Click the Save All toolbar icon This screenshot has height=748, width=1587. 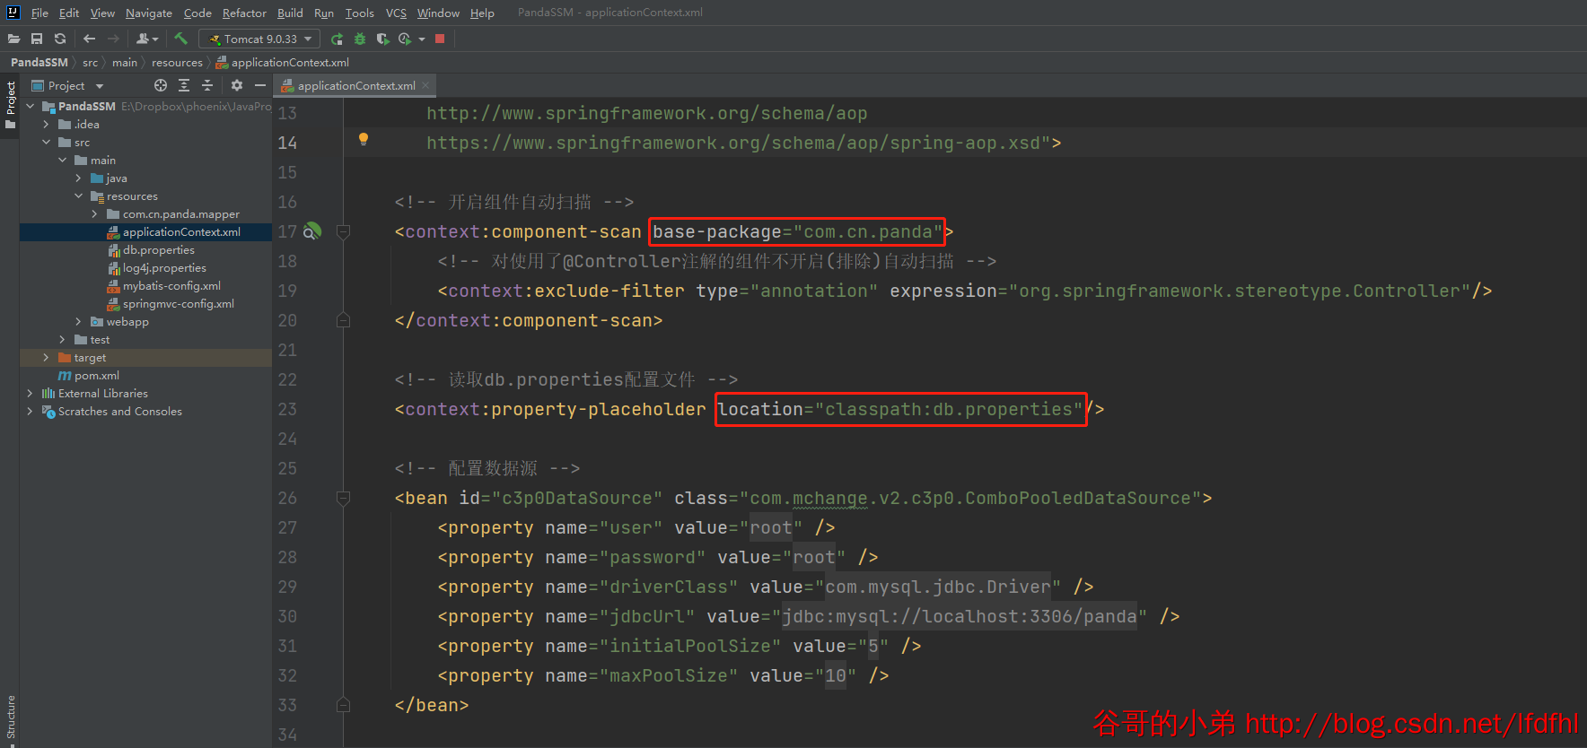pos(37,39)
